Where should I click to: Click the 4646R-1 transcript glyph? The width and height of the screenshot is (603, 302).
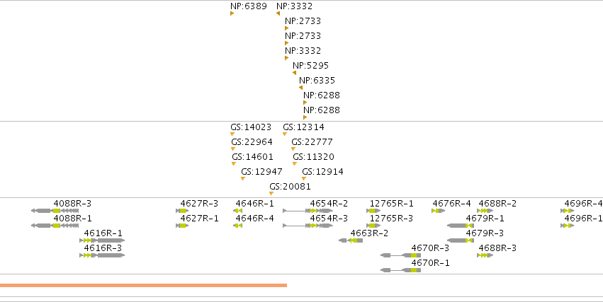point(237,211)
